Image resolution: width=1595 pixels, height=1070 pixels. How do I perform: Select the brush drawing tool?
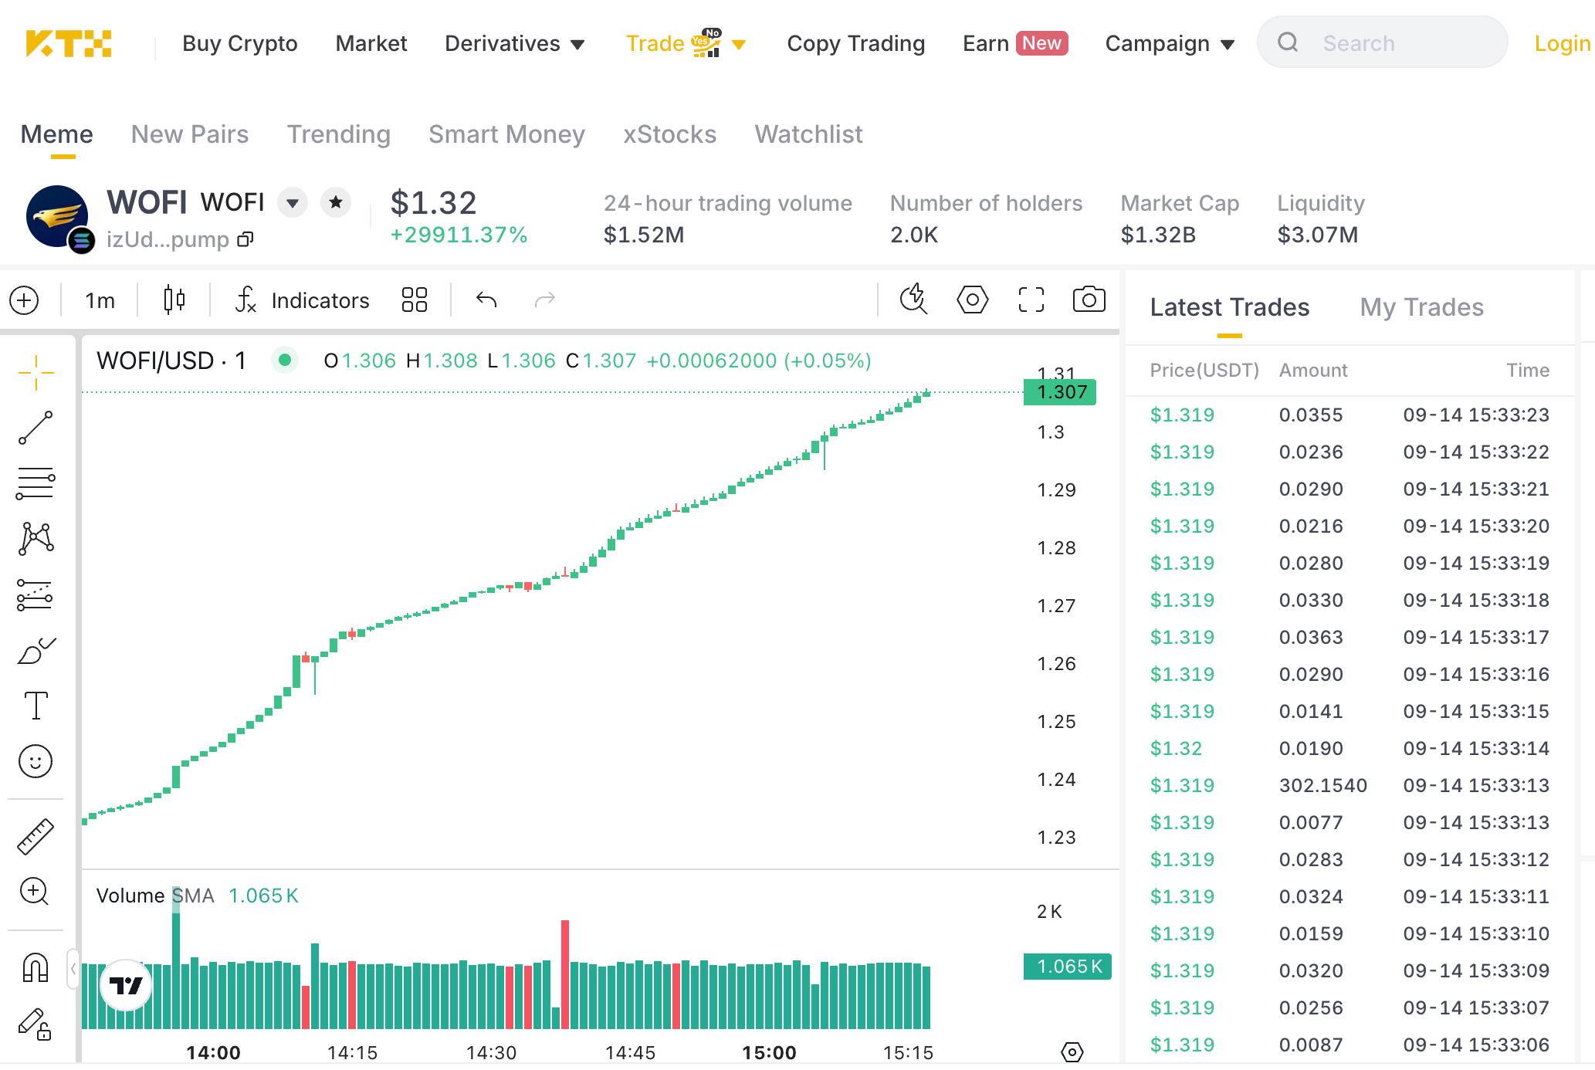pos(36,651)
